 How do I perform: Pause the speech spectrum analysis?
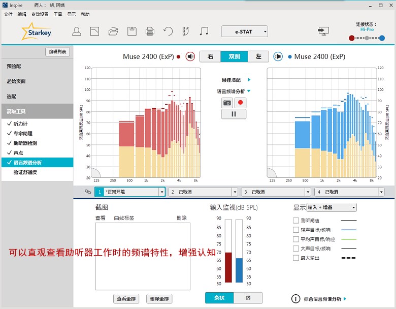[234, 114]
